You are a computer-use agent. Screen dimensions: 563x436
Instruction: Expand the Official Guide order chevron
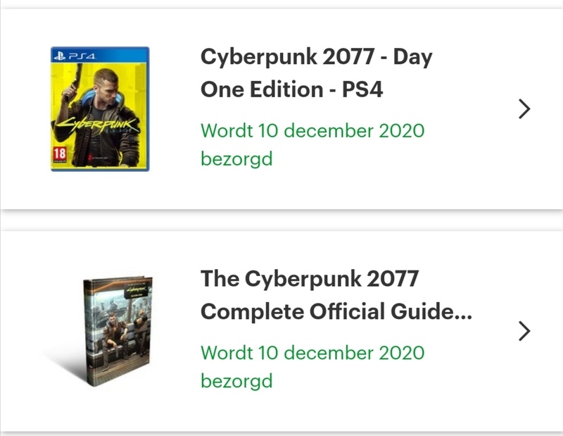(x=524, y=331)
